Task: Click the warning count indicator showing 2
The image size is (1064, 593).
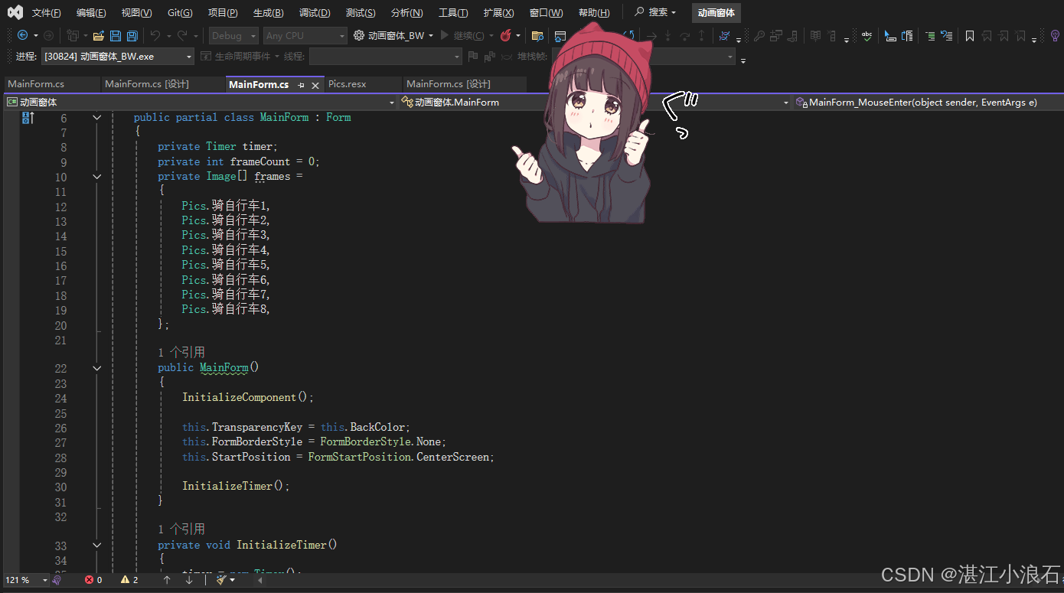Action: (x=130, y=580)
